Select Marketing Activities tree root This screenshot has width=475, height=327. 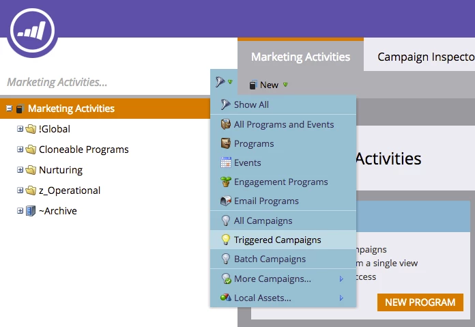click(71, 108)
